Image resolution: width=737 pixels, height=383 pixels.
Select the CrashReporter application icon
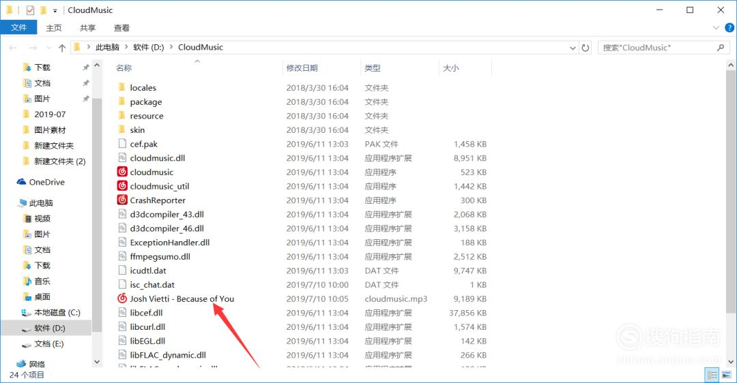tap(122, 200)
